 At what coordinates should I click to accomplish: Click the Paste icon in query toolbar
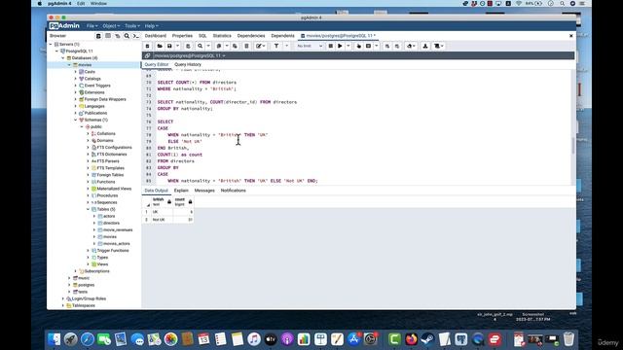(x=235, y=46)
